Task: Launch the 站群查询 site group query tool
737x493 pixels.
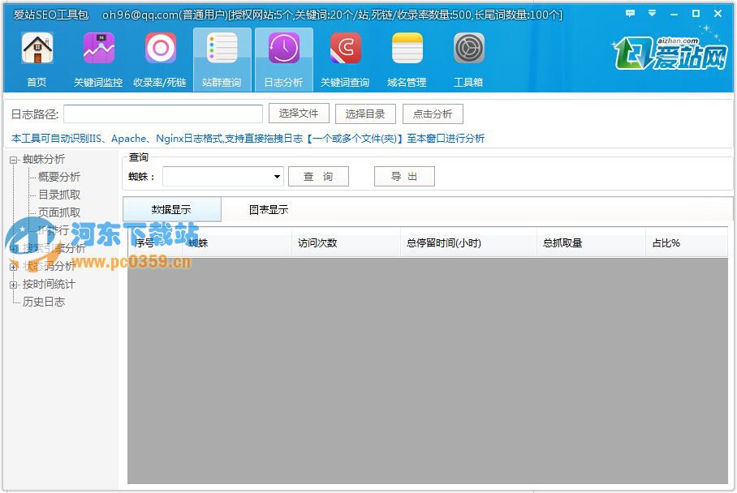Action: pyautogui.click(x=222, y=58)
